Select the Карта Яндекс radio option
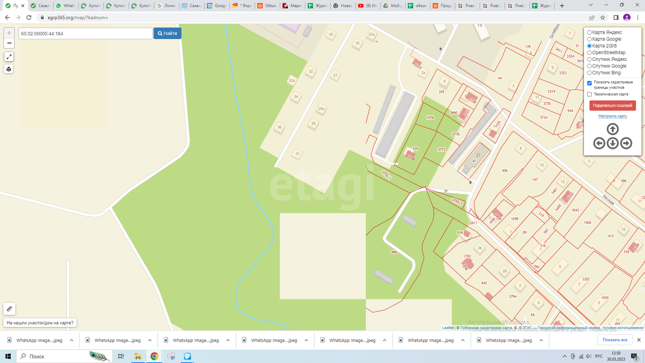This screenshot has height=363, width=645. (x=589, y=32)
